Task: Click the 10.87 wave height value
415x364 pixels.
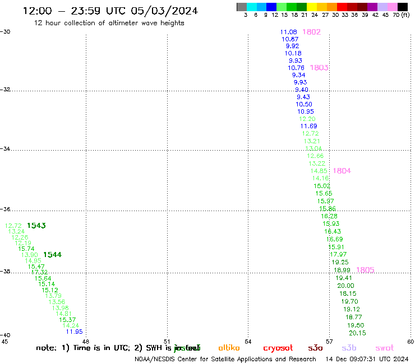Action: pos(290,39)
